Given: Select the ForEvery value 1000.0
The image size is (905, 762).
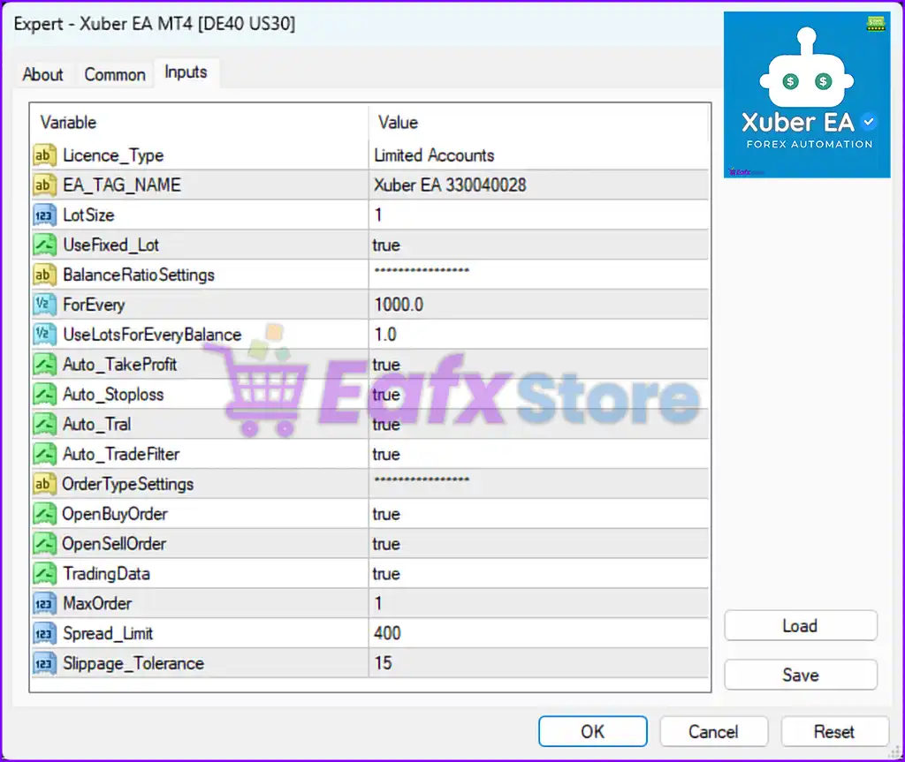Looking at the screenshot, I should coord(538,305).
